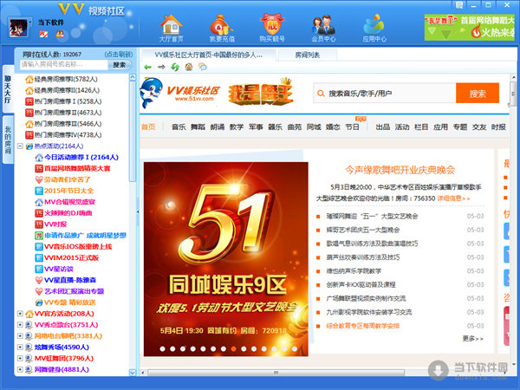Collapse the left panel via divider arrow
Screen dimensions: 520x390
tap(138, 211)
